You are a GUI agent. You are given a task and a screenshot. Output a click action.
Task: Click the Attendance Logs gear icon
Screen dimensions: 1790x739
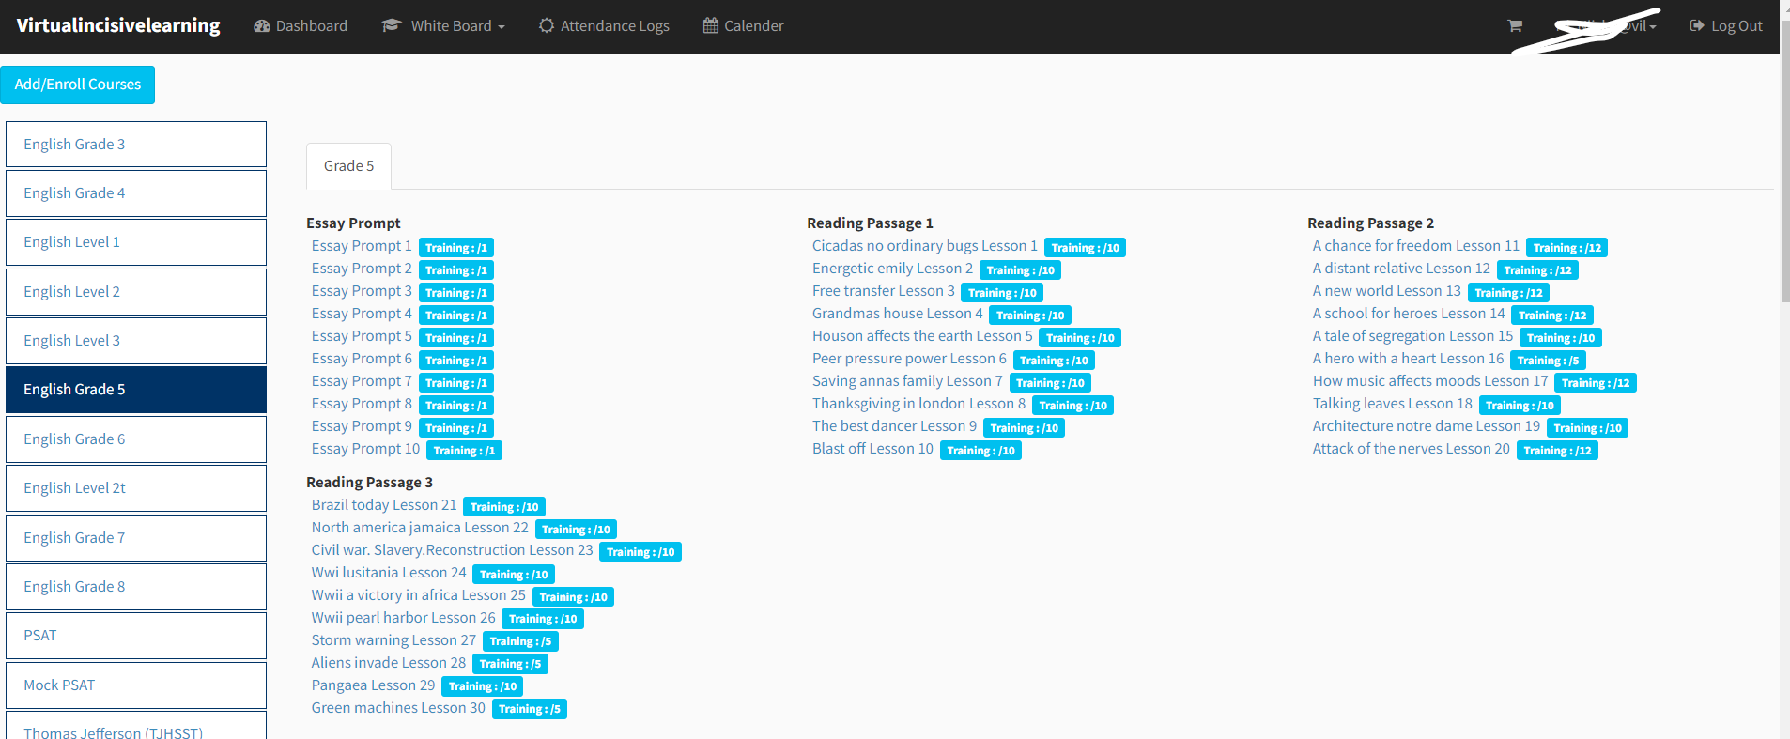546,25
